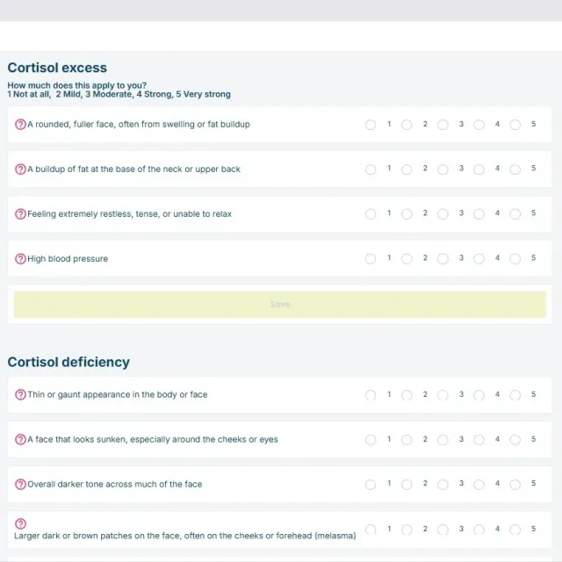Click help icon for overall darker tone
The image size is (562, 562).
click(20, 485)
